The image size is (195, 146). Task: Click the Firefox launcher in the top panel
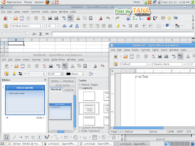[x=47, y=2]
